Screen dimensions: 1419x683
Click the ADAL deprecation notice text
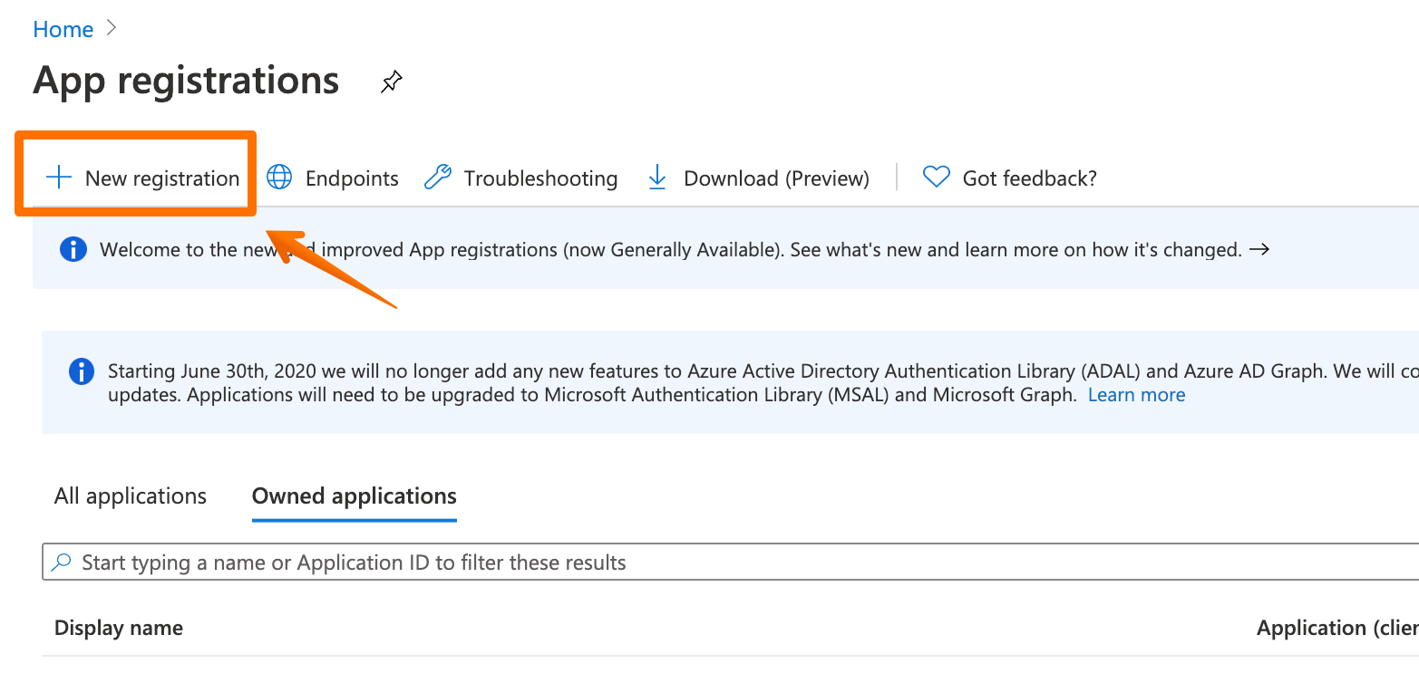pos(763,383)
